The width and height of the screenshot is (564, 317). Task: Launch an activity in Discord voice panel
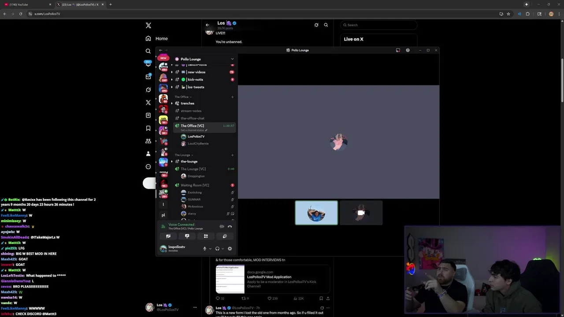point(206,236)
